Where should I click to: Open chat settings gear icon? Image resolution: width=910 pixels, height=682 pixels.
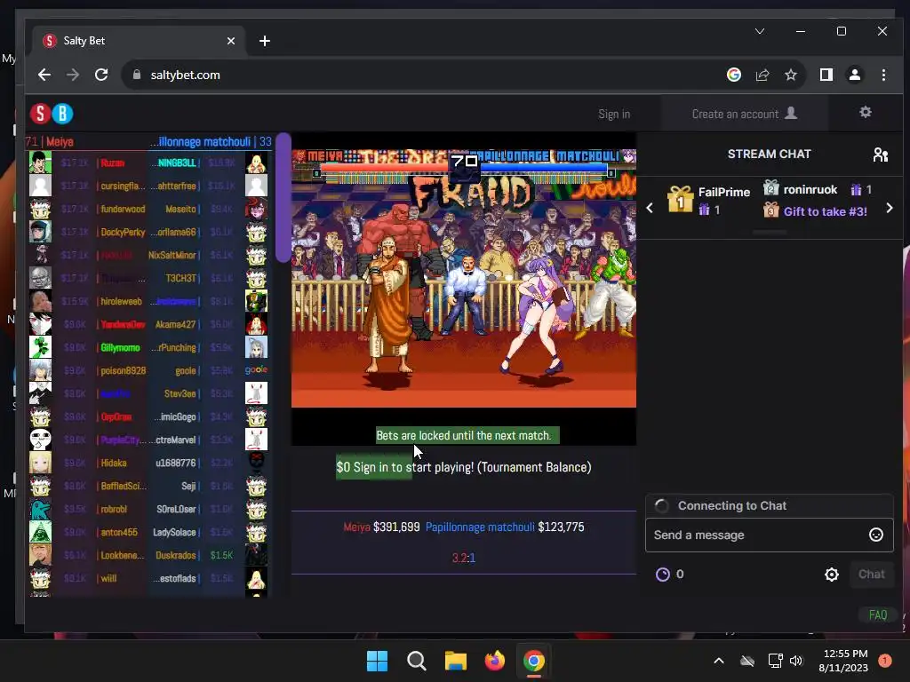pyautogui.click(x=832, y=575)
